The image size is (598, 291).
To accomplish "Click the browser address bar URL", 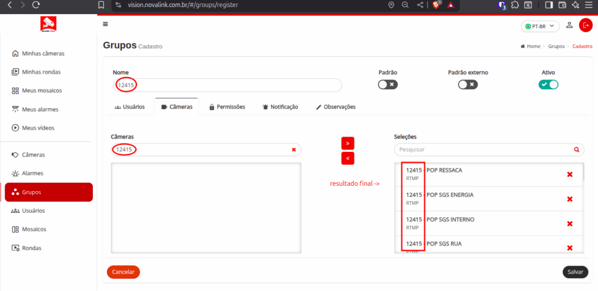I will pyautogui.click(x=182, y=5).
